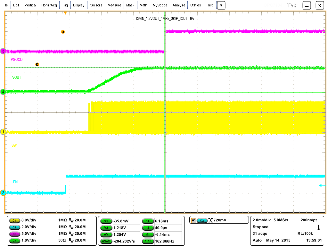Viewport: 328px width, 246px height.
Task: Open the Cursors menu
Action: coord(96,5)
